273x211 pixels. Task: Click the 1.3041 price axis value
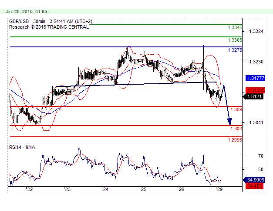coord(256,122)
